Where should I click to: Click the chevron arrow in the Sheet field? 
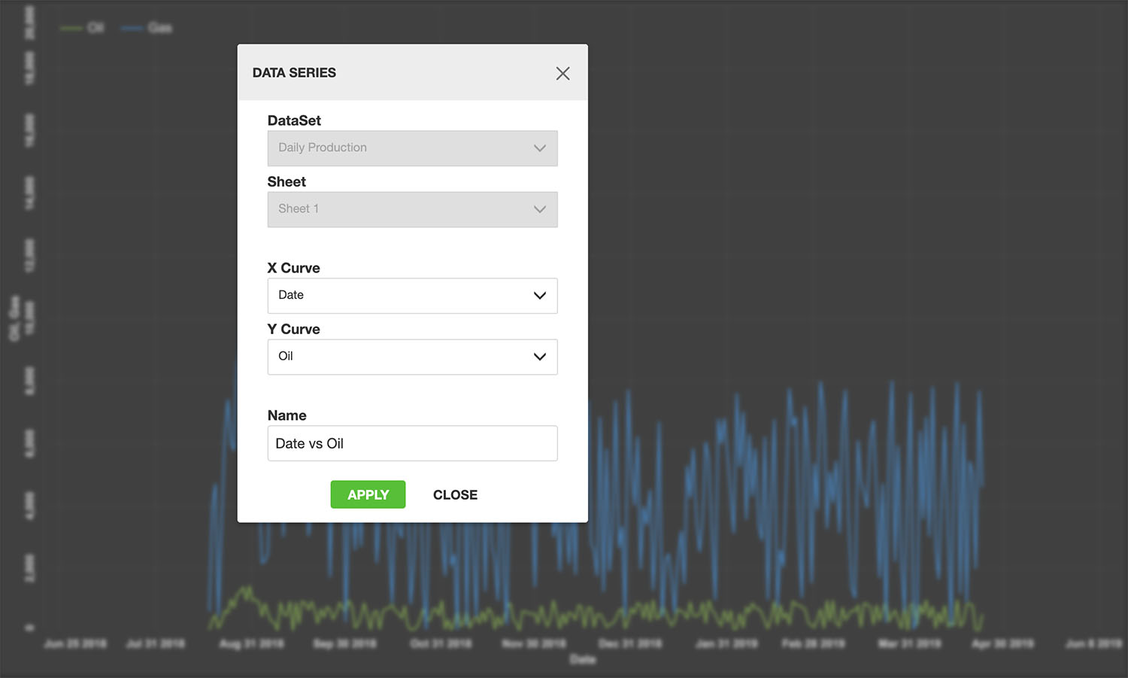click(539, 209)
